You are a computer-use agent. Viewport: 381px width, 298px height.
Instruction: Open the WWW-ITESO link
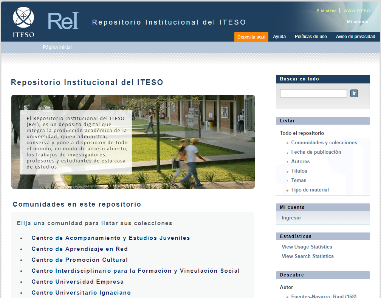(x=356, y=11)
